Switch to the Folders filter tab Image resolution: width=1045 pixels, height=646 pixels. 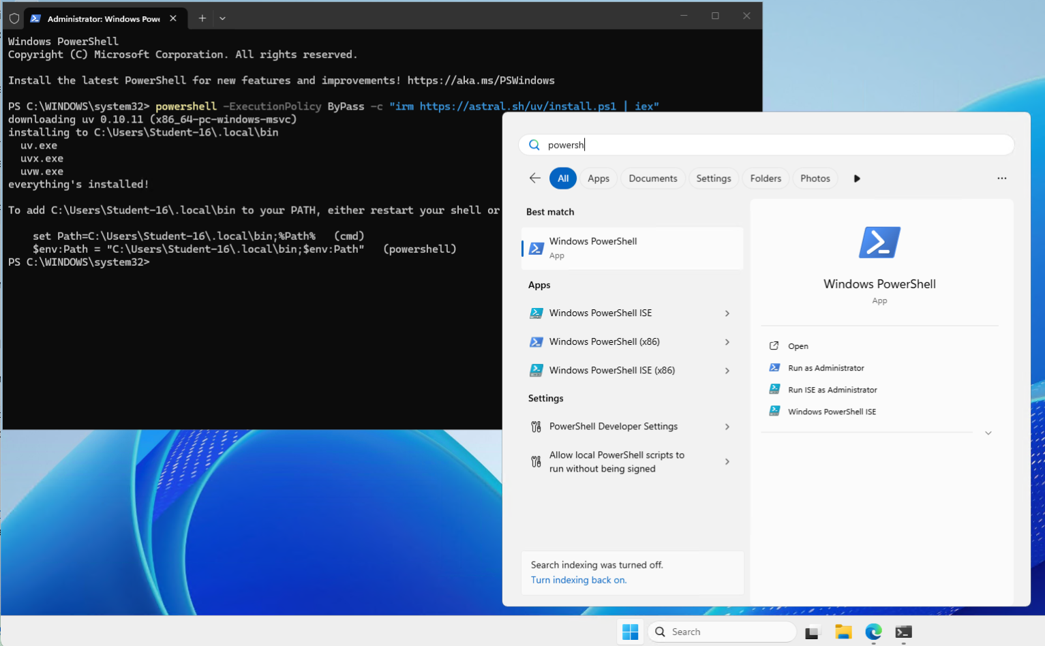[766, 179]
